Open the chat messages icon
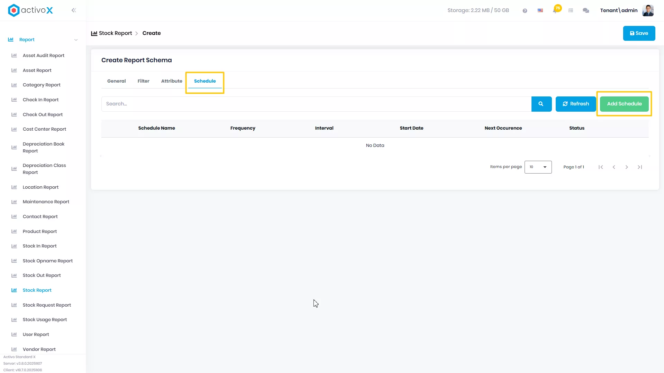The width and height of the screenshot is (664, 373). tap(586, 11)
